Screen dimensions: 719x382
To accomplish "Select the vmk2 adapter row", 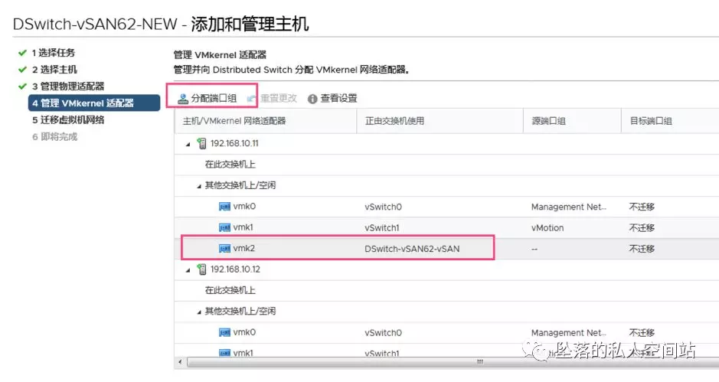I will (446, 249).
